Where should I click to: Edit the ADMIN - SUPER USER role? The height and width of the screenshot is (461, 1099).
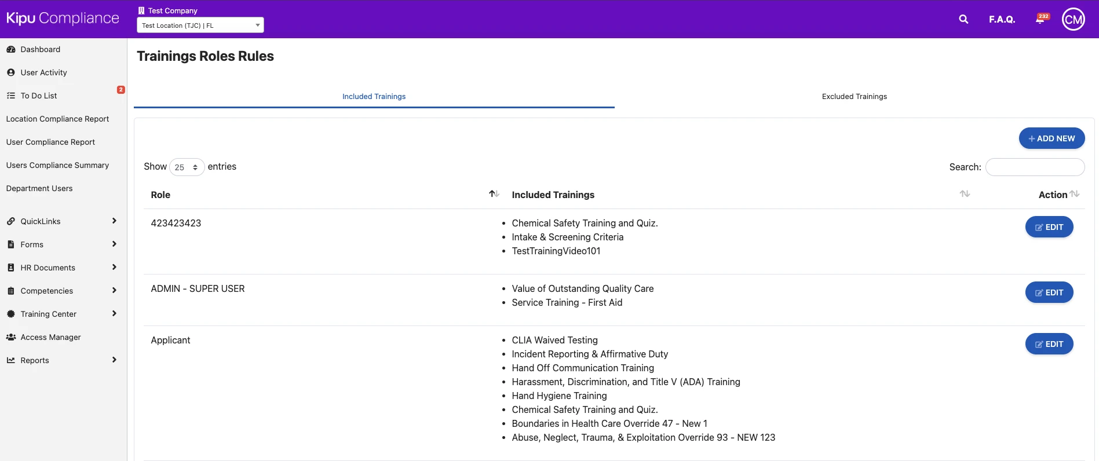(1049, 292)
